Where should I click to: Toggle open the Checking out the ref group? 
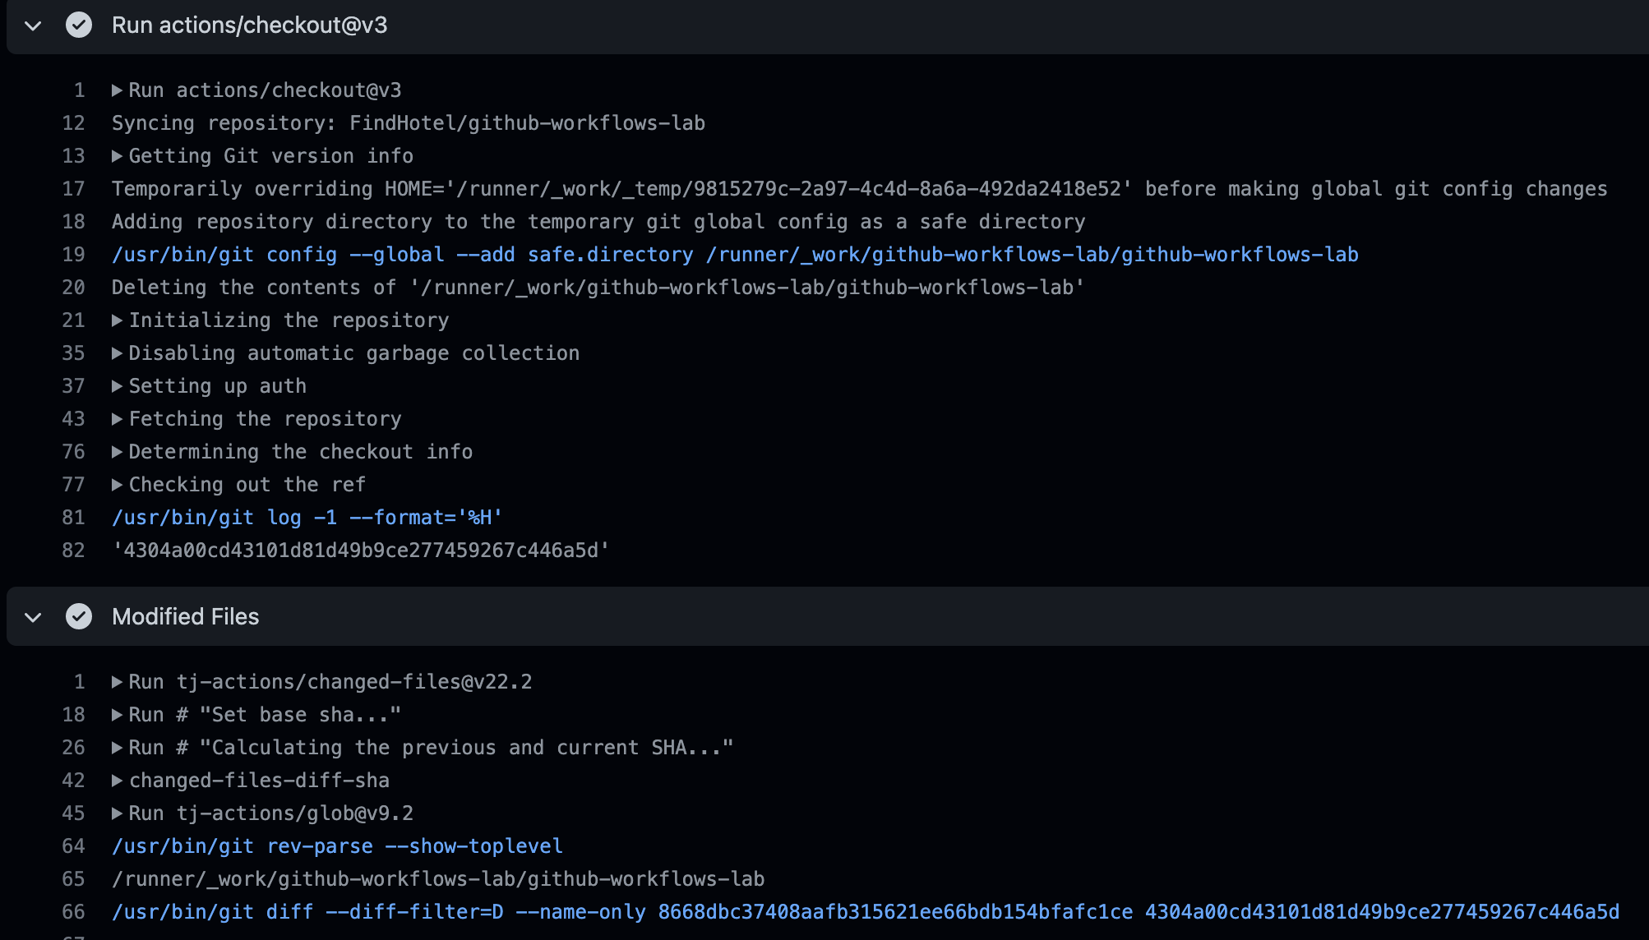coord(118,484)
